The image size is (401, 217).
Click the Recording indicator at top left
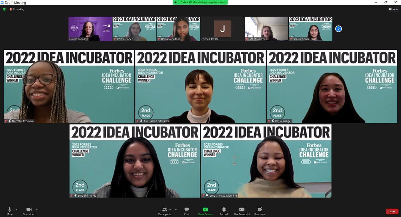click(17, 9)
